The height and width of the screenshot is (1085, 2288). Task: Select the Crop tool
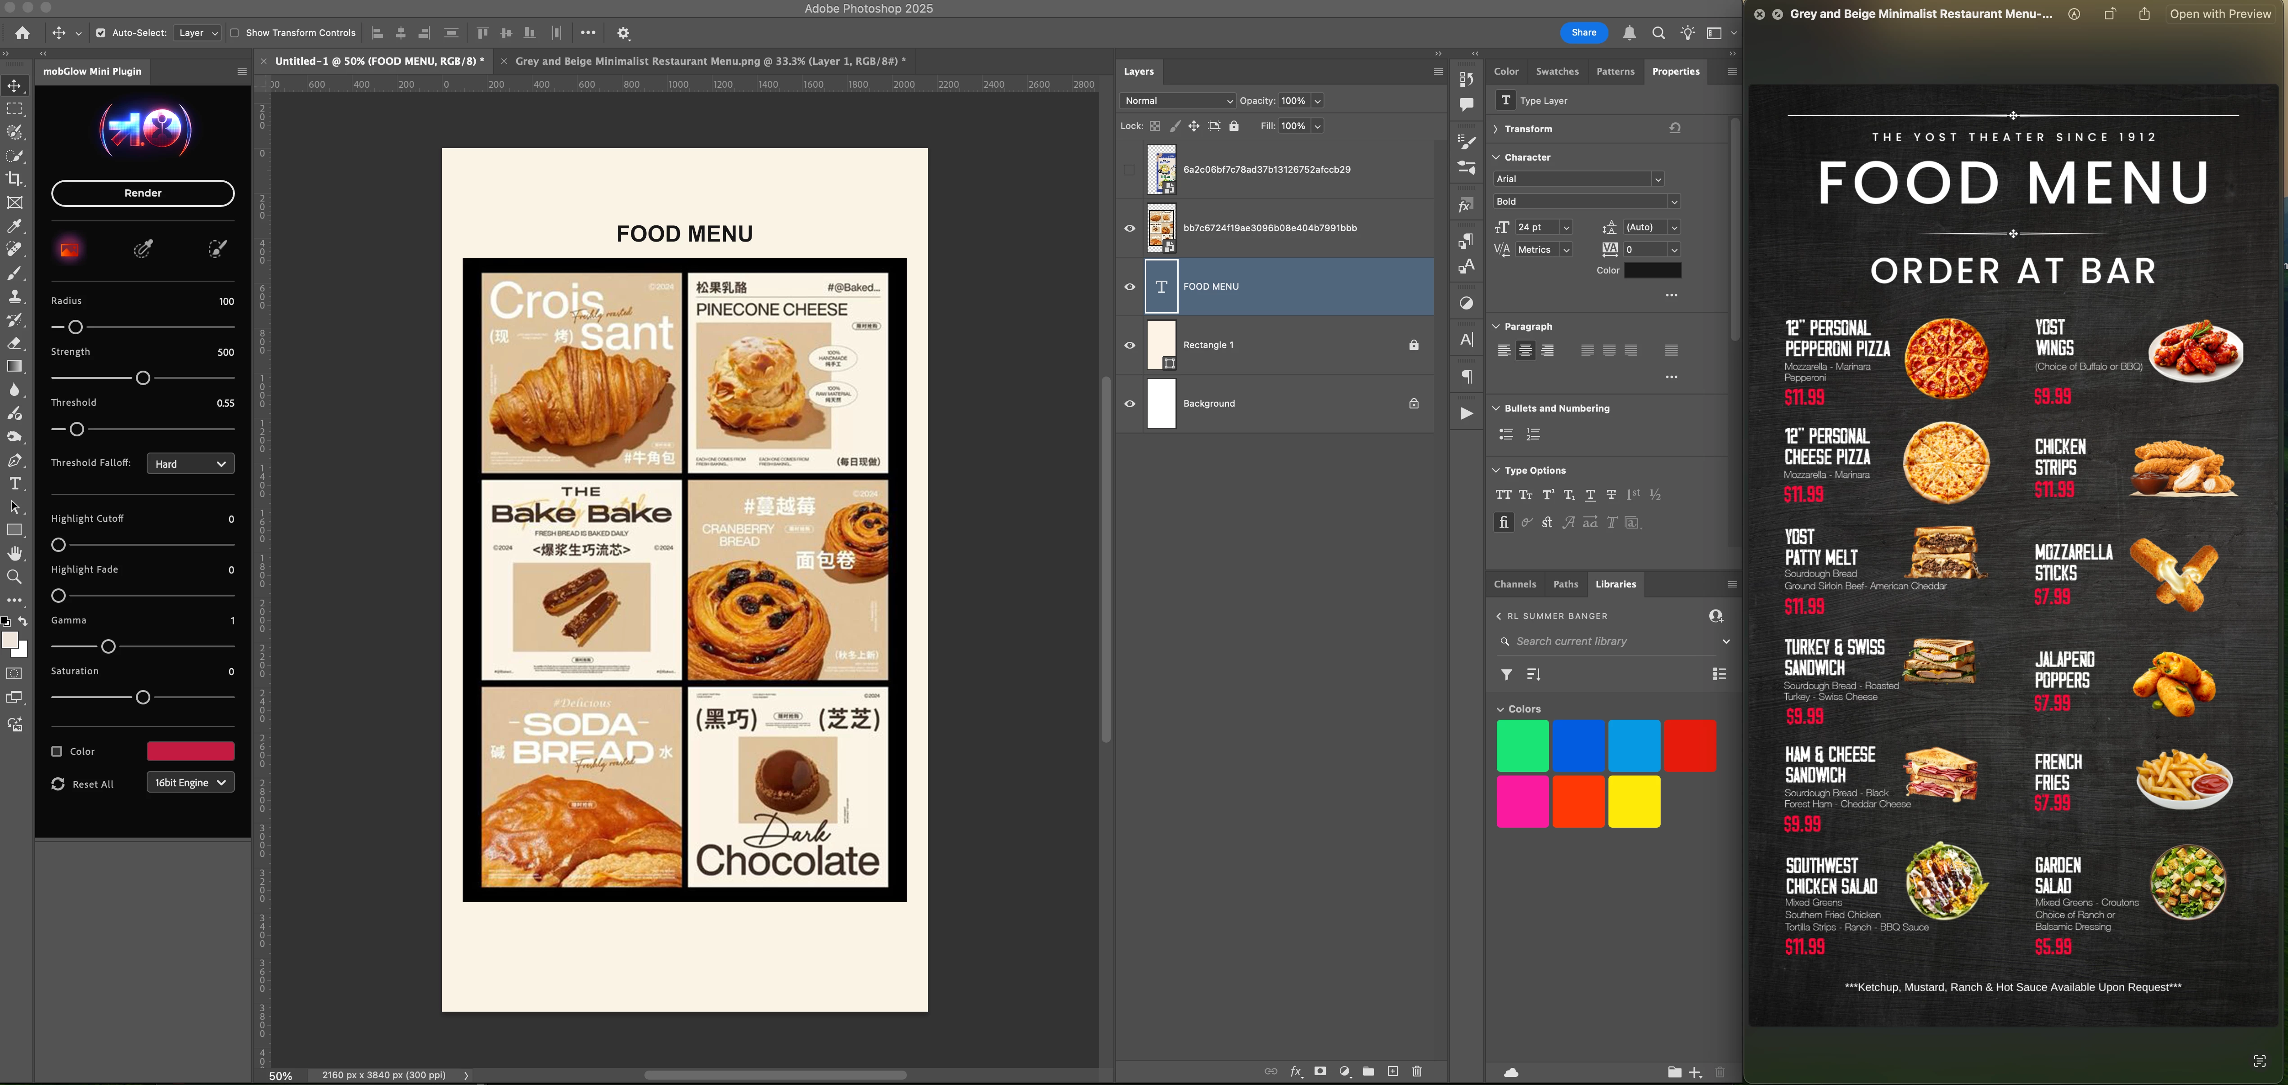click(15, 179)
